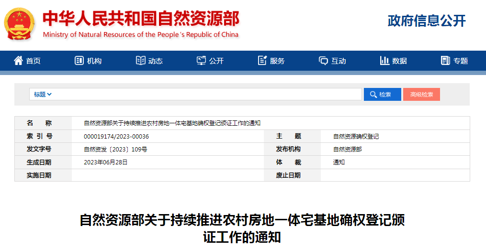This screenshot has width=486, height=248.
Task: Open the 互动 menu item
Action: (x=332, y=61)
